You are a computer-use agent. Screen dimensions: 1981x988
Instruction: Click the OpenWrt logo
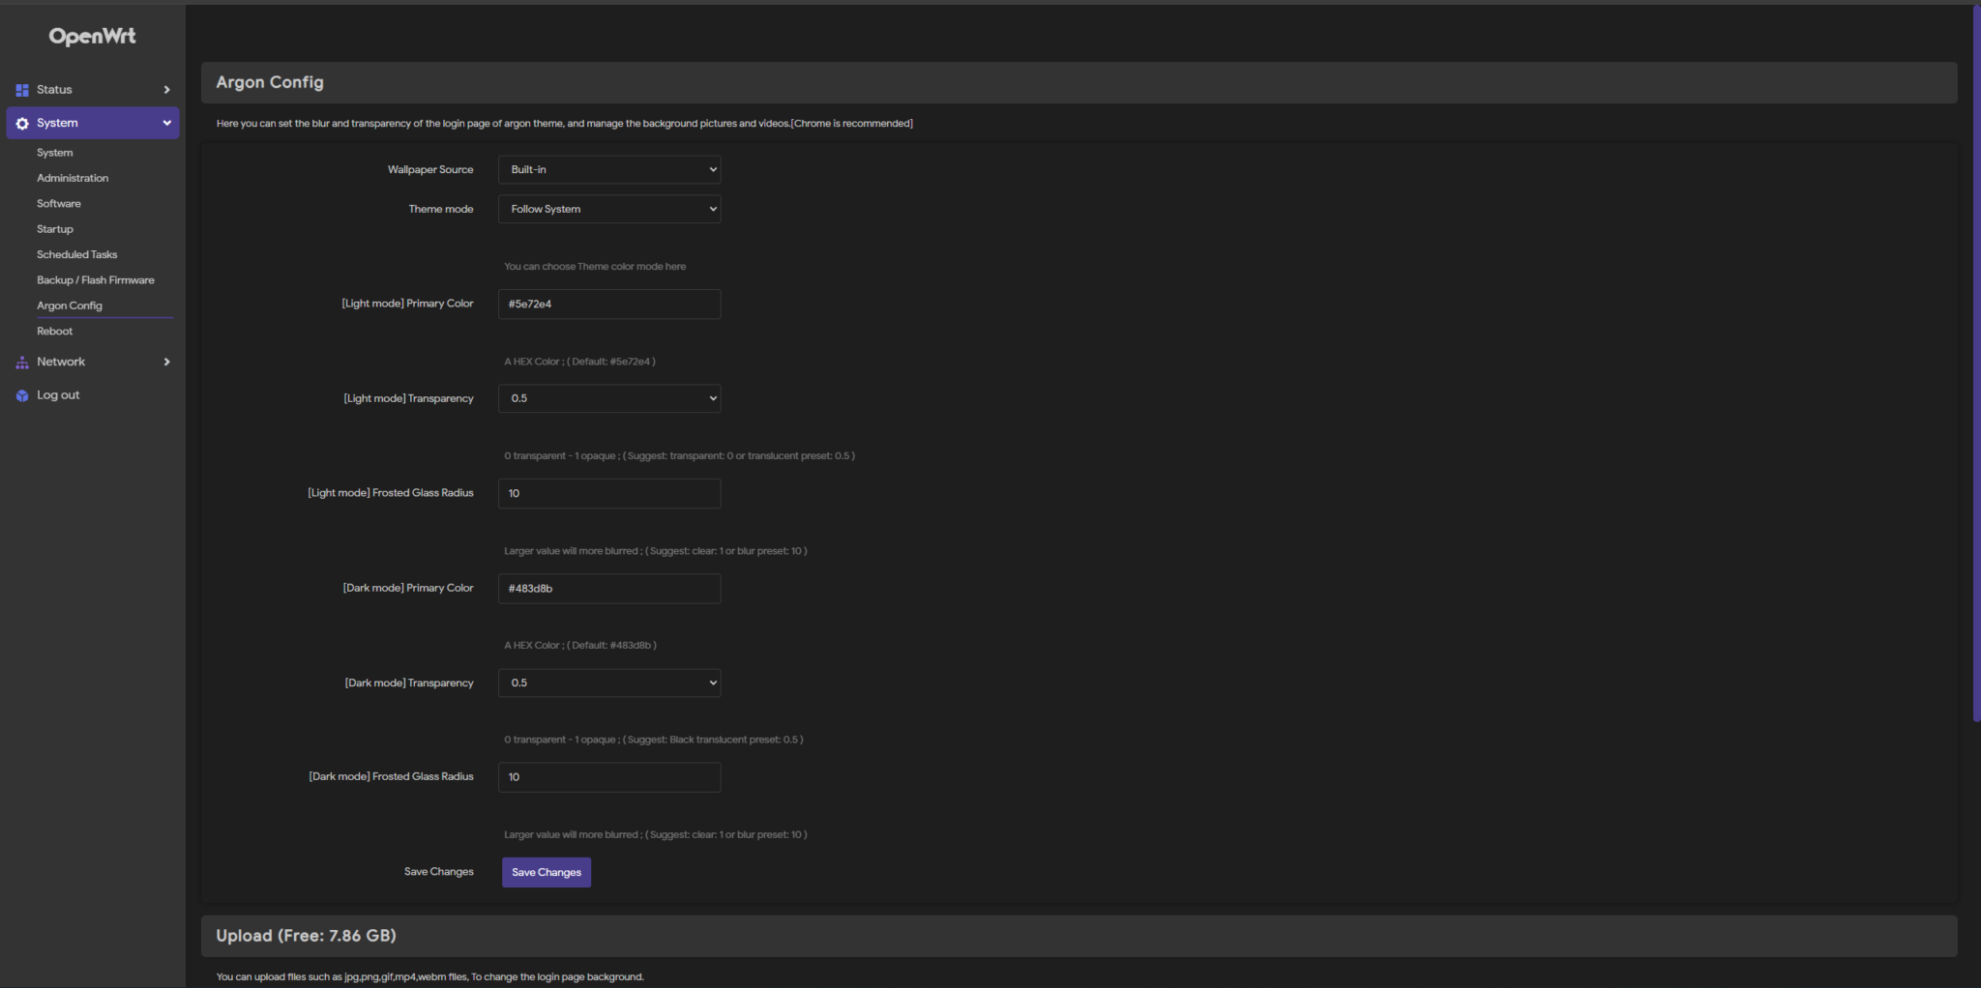[93, 37]
